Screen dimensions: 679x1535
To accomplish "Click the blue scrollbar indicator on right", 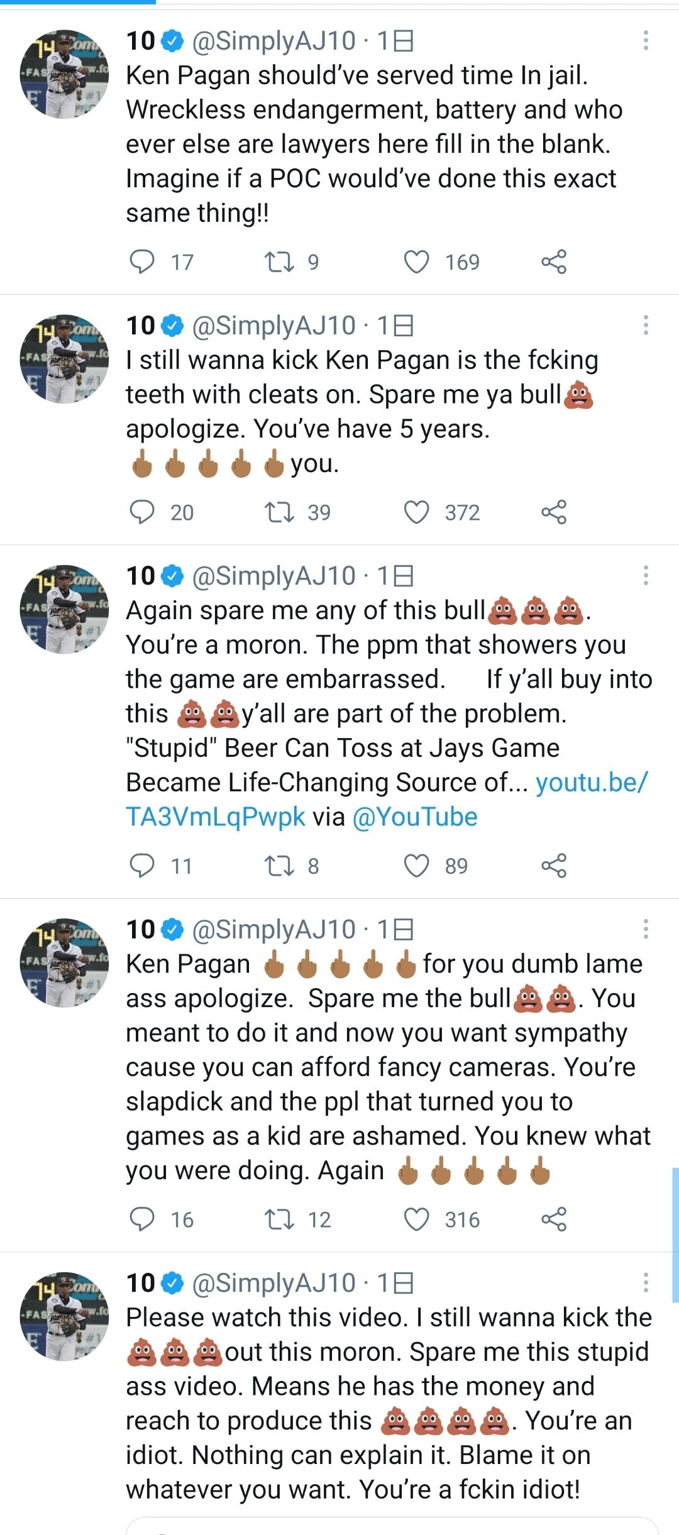I will point(675,1235).
